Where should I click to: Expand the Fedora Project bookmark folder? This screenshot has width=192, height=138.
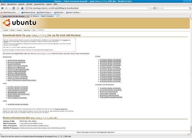point(46,12)
